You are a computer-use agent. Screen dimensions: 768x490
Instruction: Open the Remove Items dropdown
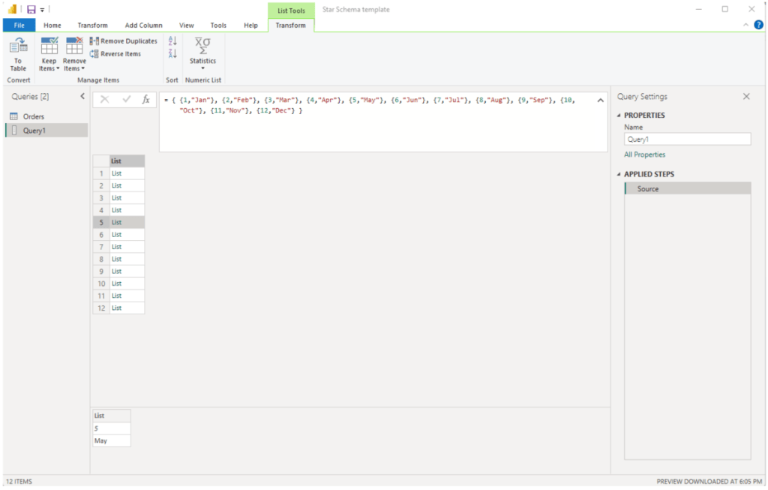[74, 54]
